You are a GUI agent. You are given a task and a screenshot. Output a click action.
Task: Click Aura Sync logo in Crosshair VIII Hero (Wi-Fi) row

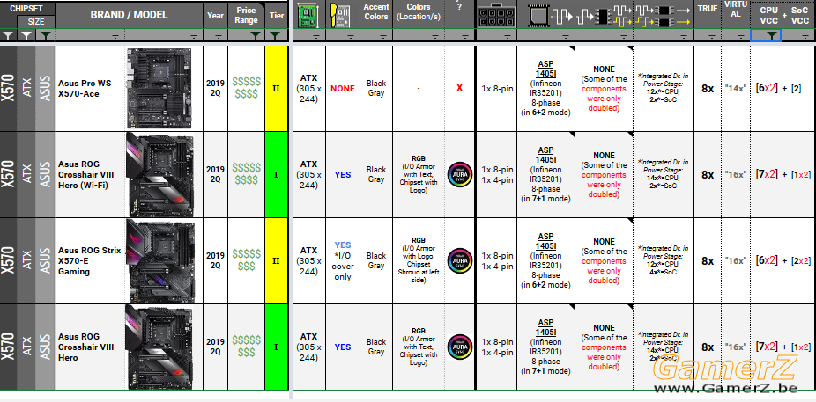(x=460, y=174)
